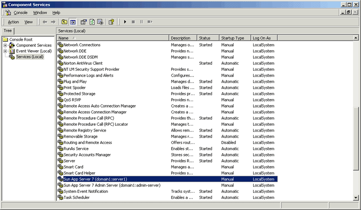Select the Remote Registry Service row
The image size is (361, 210).
tap(168, 130)
